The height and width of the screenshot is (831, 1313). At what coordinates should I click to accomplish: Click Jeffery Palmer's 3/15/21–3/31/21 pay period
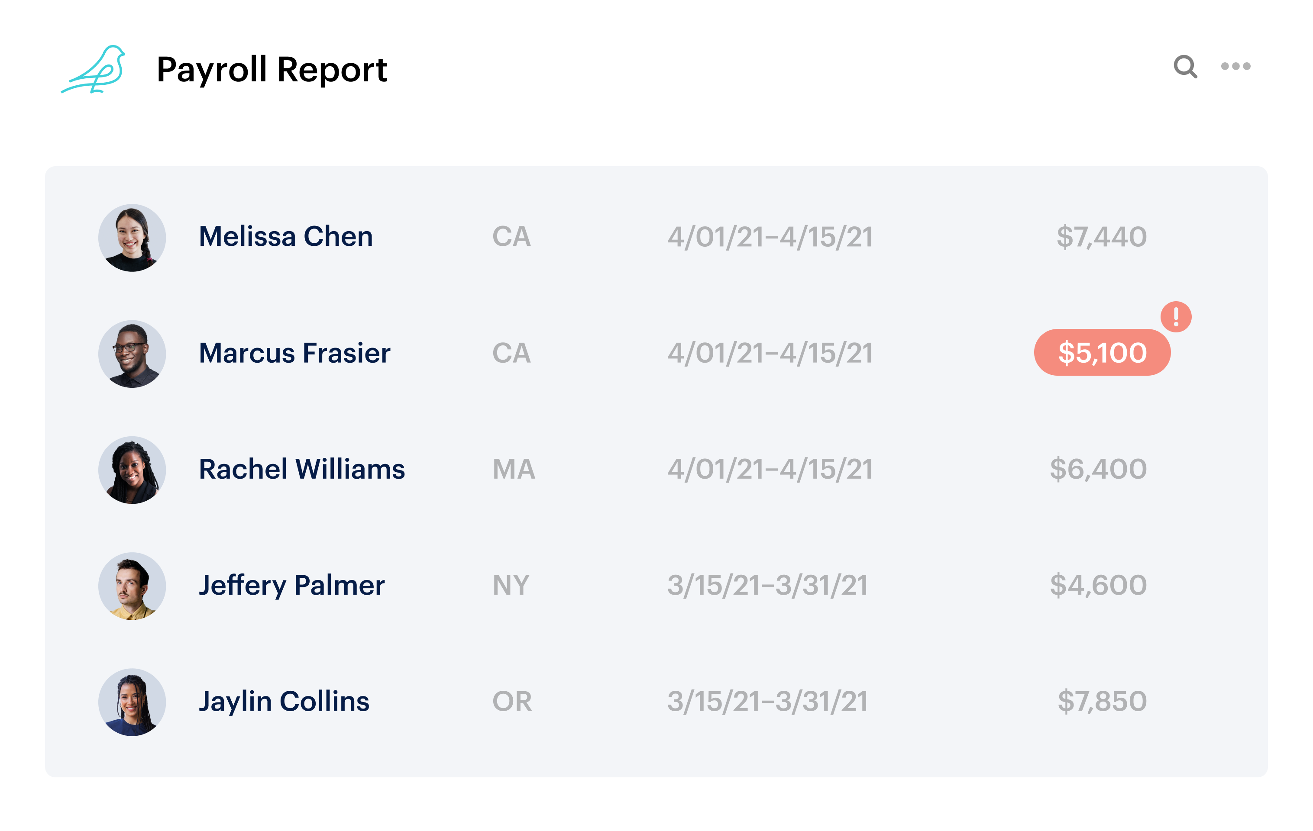point(767,585)
